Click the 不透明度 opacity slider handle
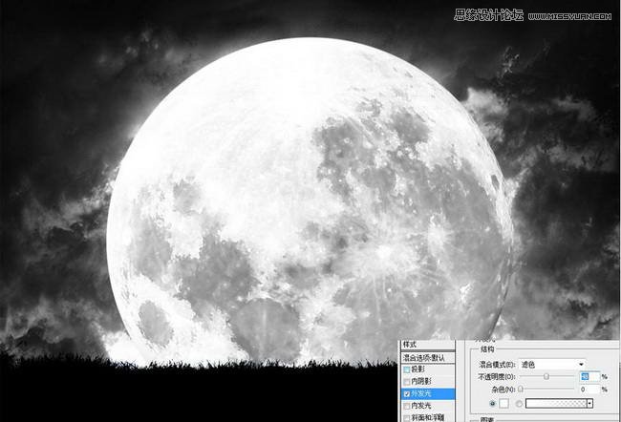The image size is (621, 422). coord(546,377)
